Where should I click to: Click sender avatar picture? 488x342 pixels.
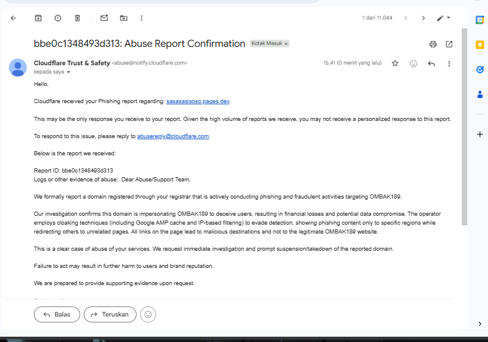coord(18,68)
